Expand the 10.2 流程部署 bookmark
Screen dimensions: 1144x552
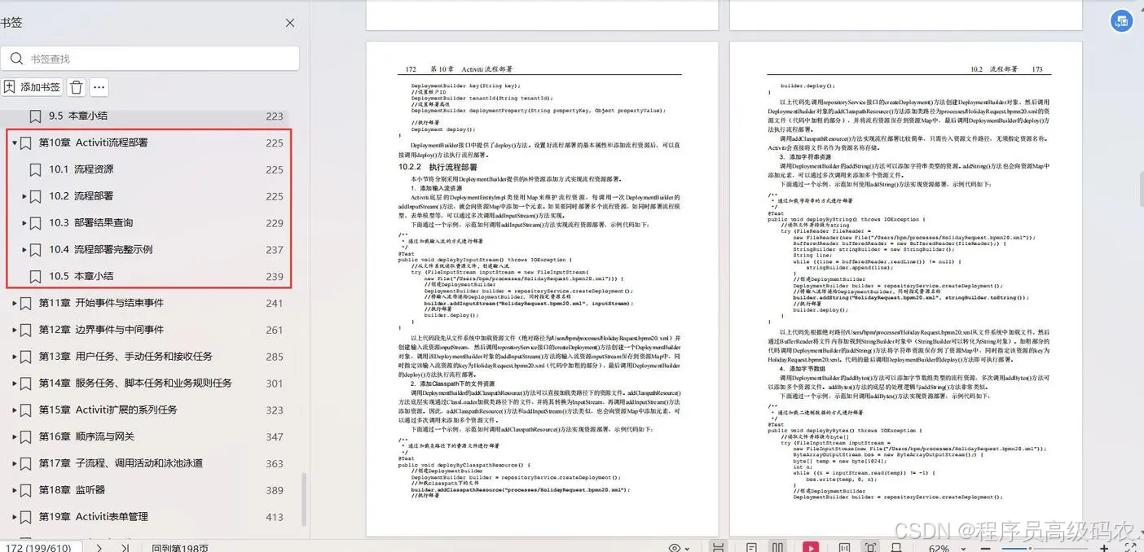coord(24,196)
